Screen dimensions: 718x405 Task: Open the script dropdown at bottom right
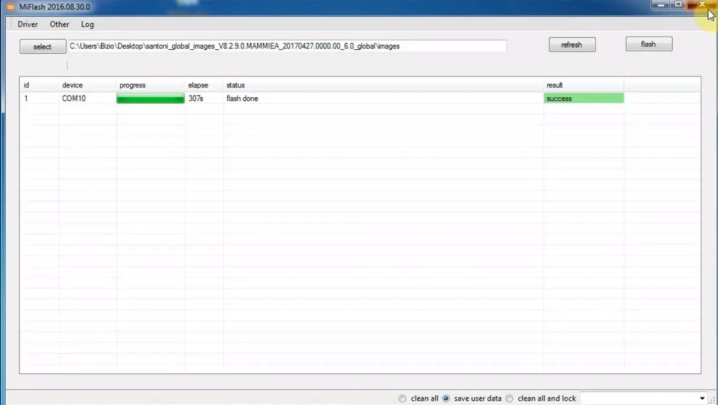702,398
